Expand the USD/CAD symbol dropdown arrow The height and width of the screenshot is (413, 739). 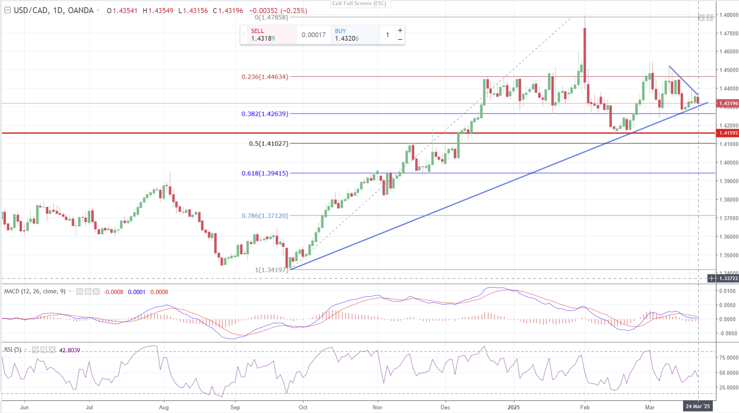click(98, 11)
